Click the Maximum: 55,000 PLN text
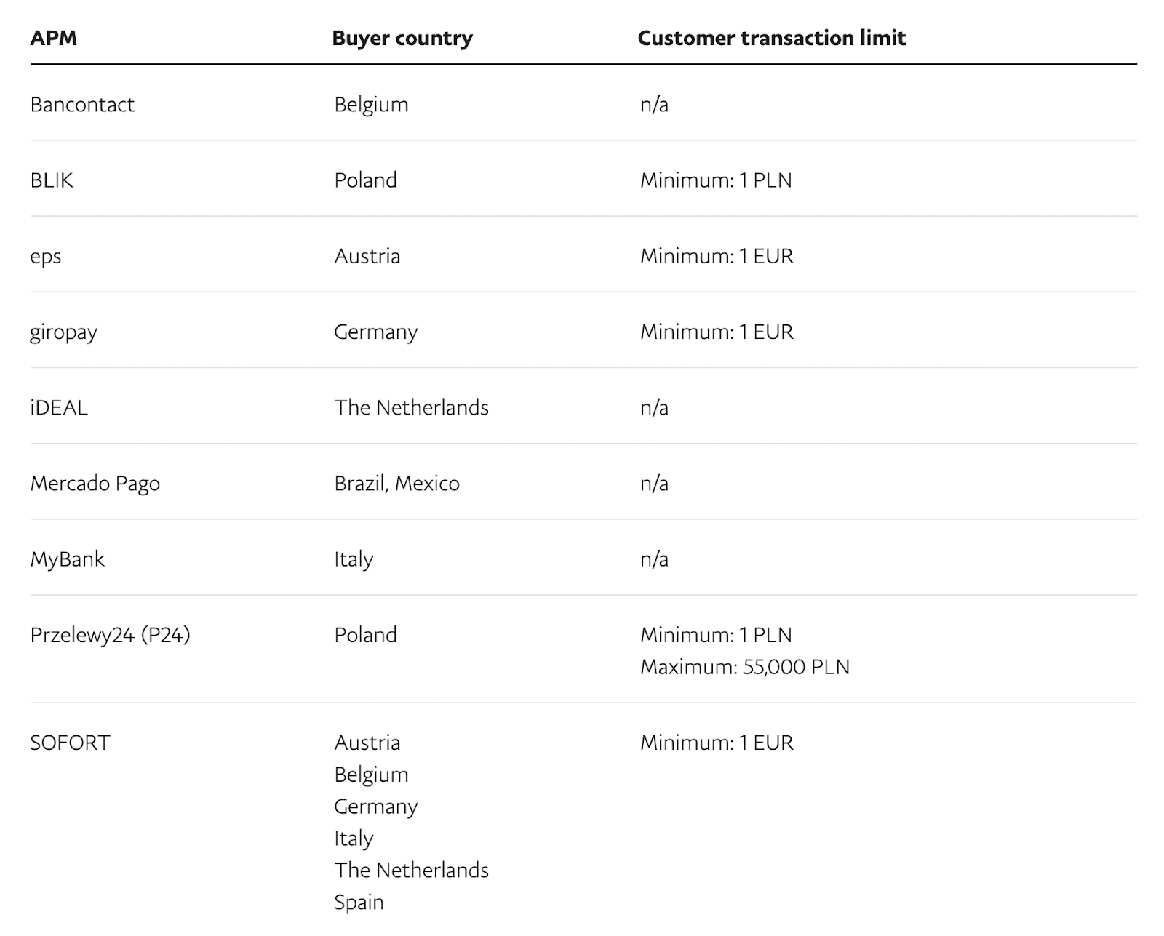1164x936 pixels. click(744, 667)
